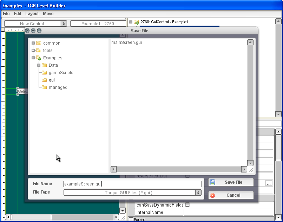The height and width of the screenshot is (222, 283).
Task: Select the common folder icon
Action: (38, 43)
